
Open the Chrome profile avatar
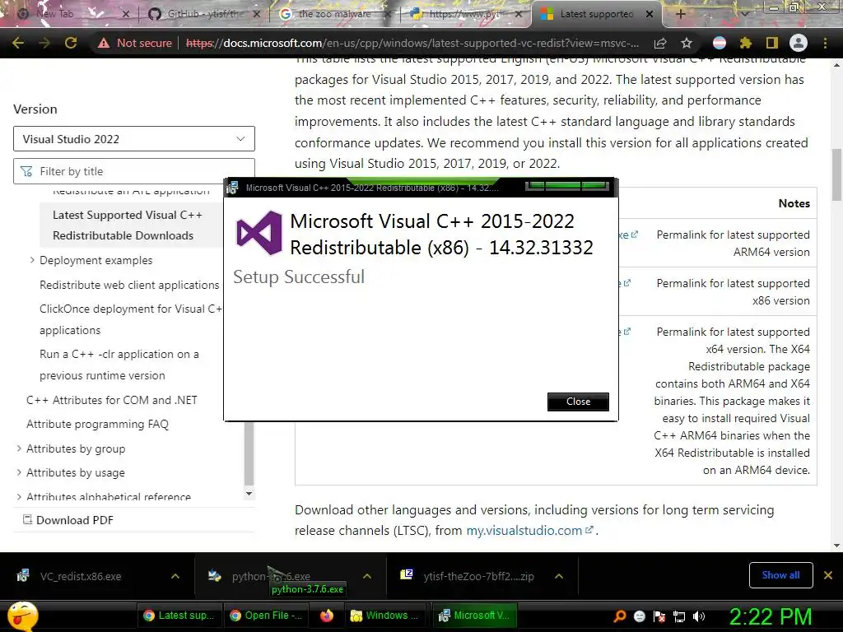tap(799, 43)
